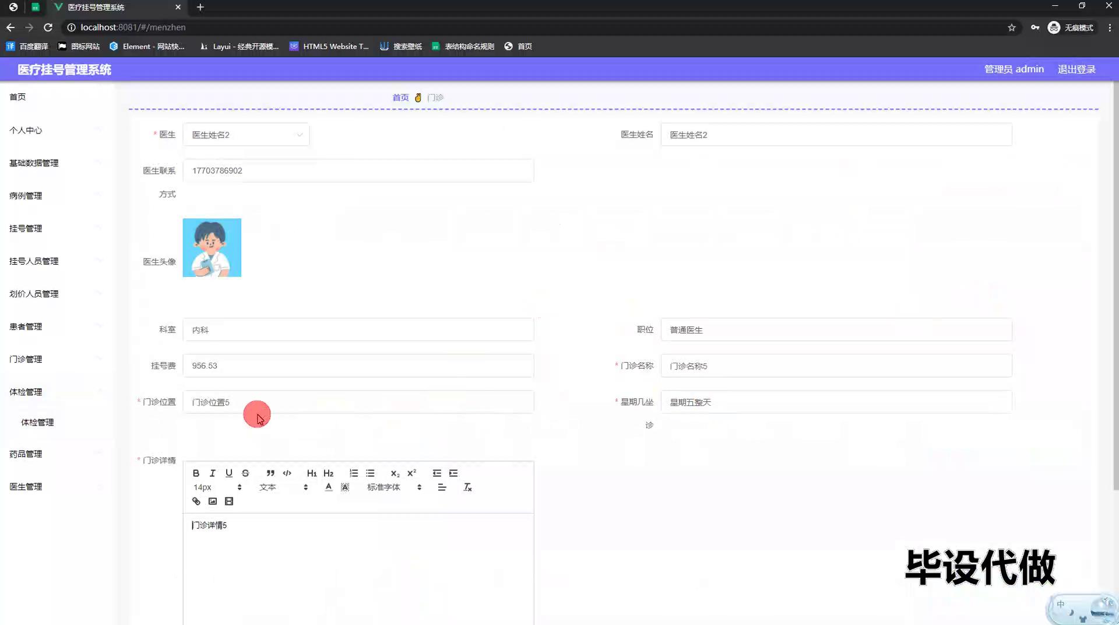Open 挂号管理 in the sidebar
Image resolution: width=1119 pixels, height=625 pixels.
[26, 229]
